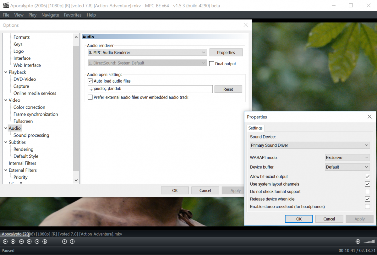This screenshot has height=255, width=377.
Task: Select Formats in options tree
Action: (x=22, y=37)
